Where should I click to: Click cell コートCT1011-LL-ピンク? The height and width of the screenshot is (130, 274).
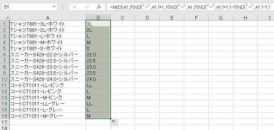pos(48,85)
